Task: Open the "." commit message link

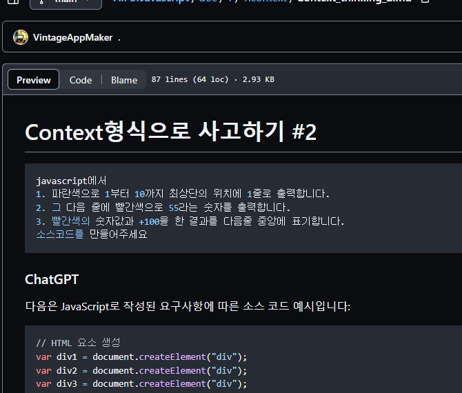Action: coord(119,38)
